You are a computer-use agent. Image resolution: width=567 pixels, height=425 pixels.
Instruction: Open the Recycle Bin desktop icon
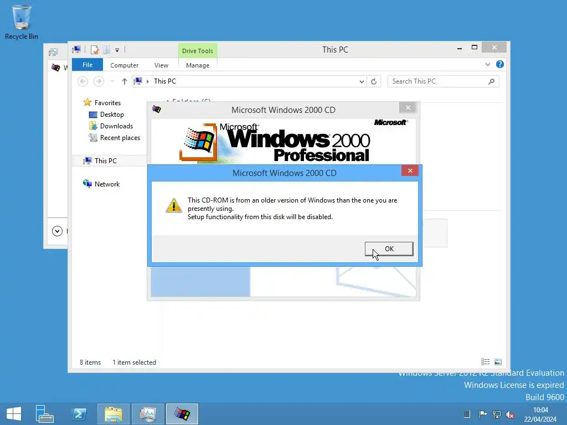click(x=22, y=22)
